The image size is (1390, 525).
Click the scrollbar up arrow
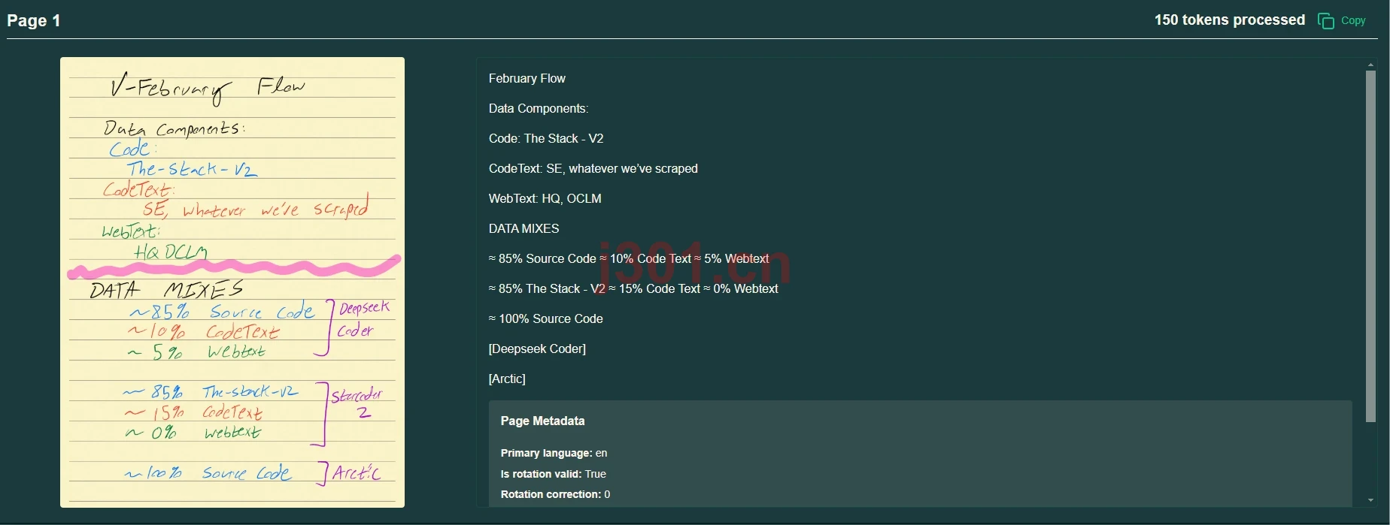click(1370, 65)
